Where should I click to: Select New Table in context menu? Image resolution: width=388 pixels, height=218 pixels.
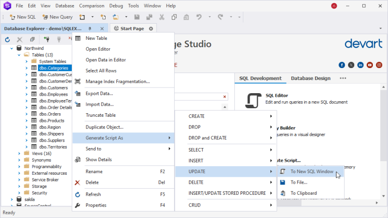(123, 38)
